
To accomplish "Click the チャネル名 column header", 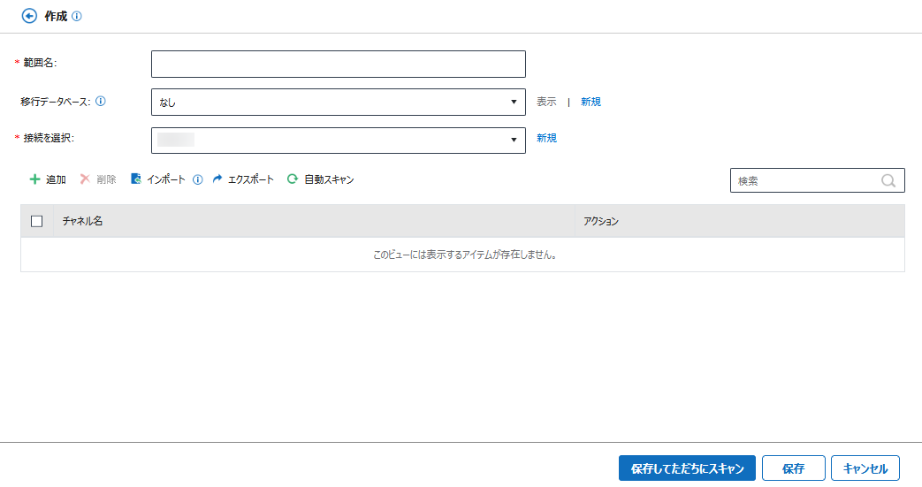I will [x=314, y=221].
